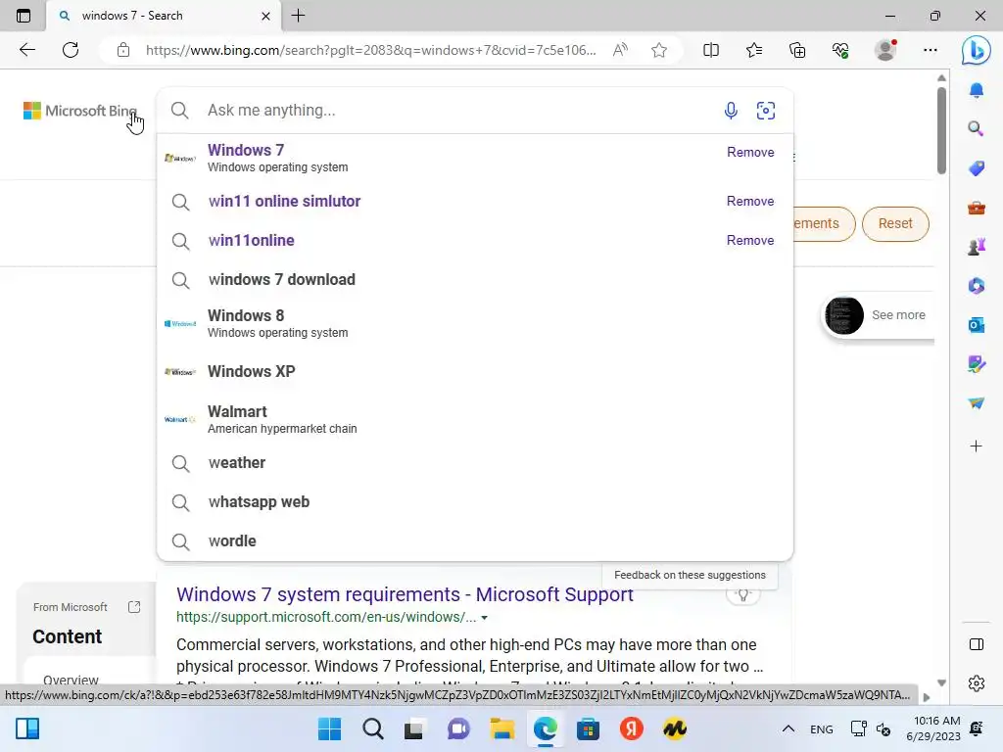Remove win11online from history
This screenshot has width=1003, height=752.
tap(750, 241)
